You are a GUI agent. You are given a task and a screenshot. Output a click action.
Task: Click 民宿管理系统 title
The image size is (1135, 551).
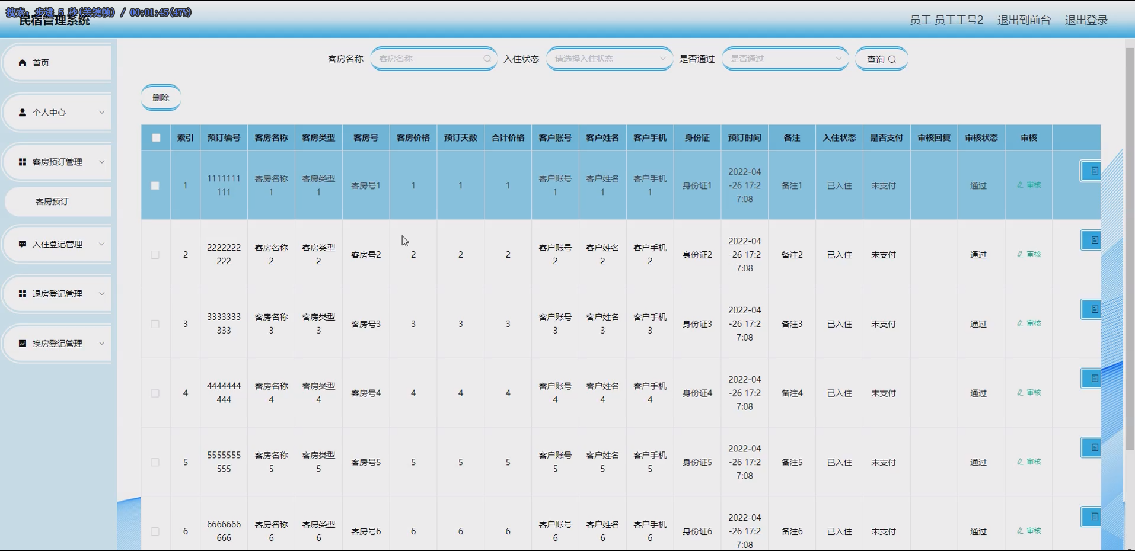54,21
